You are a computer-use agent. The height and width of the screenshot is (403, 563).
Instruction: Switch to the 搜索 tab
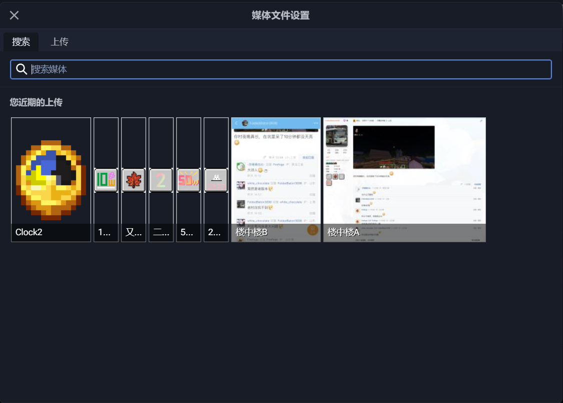(21, 41)
